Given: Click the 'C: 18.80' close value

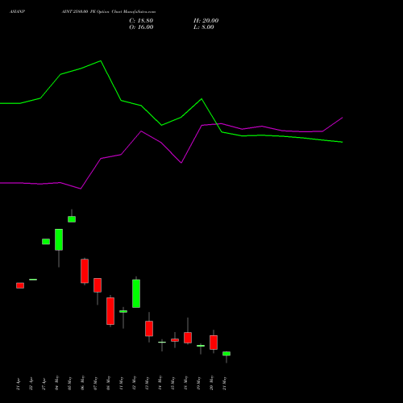Looking at the screenshot, I should click(141, 21).
